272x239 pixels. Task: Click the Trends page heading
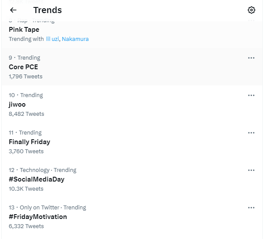click(x=48, y=10)
